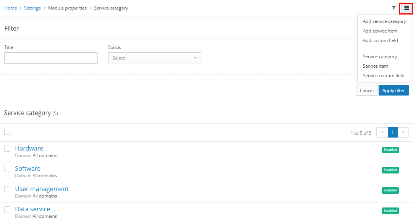Check the User management row checkbox
The width and height of the screenshot is (413, 222).
pos(7,190)
